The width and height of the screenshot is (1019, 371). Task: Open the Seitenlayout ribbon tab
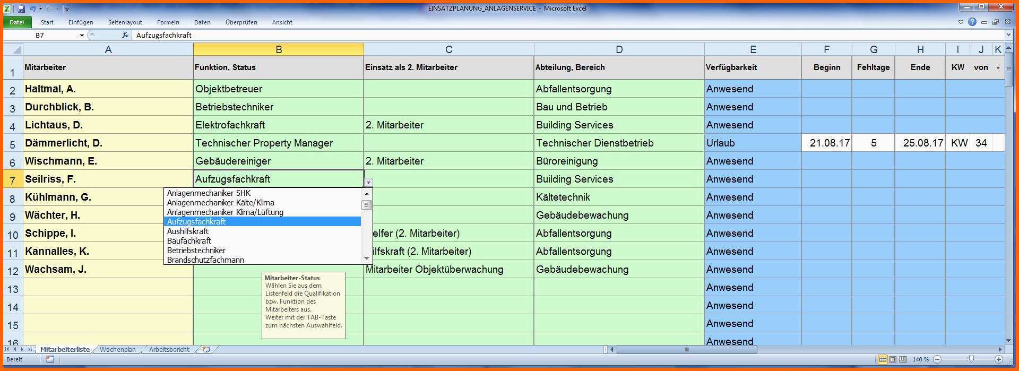[x=125, y=22]
